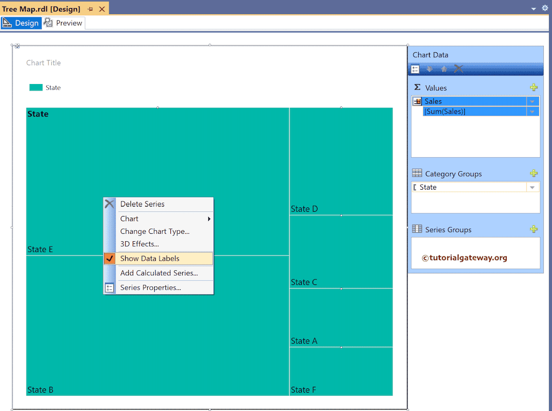Expand the State category group dropdown

pyautogui.click(x=533, y=187)
